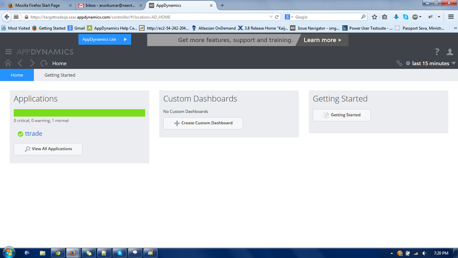Screen dimensions: 458x258
Task: Click the View All Applications button
Action: tap(48, 149)
